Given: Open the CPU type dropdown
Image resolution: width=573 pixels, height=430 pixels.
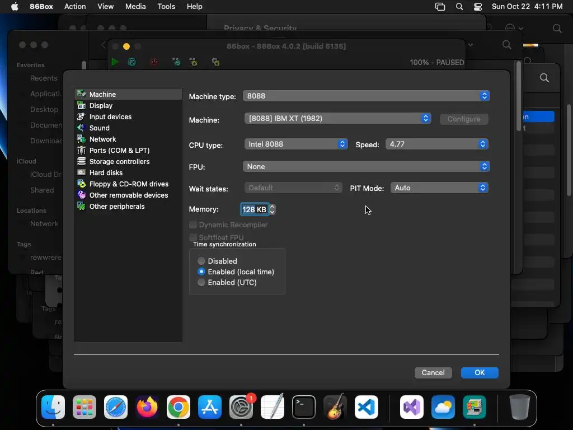Looking at the screenshot, I should pos(296,144).
